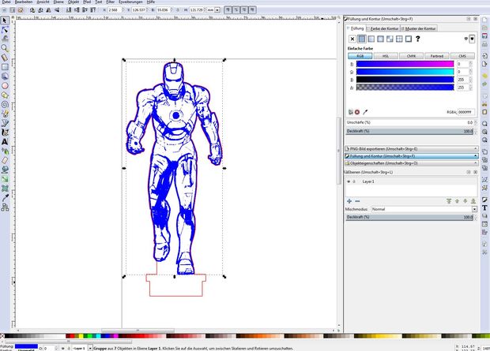490x351 pixels.
Task: Toggle width/height lock in toolbar
Action: click(178, 10)
